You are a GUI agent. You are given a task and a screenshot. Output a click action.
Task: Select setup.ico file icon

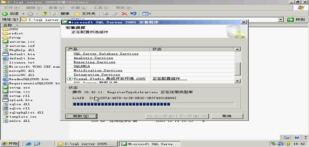click(x=6, y=92)
